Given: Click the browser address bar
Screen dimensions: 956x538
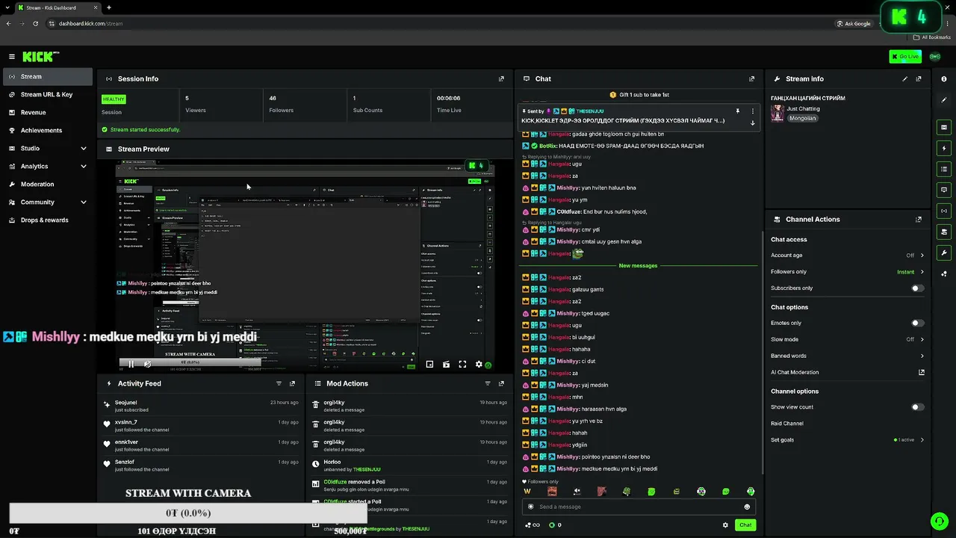Looking at the screenshot, I should pyautogui.click(x=441, y=23).
